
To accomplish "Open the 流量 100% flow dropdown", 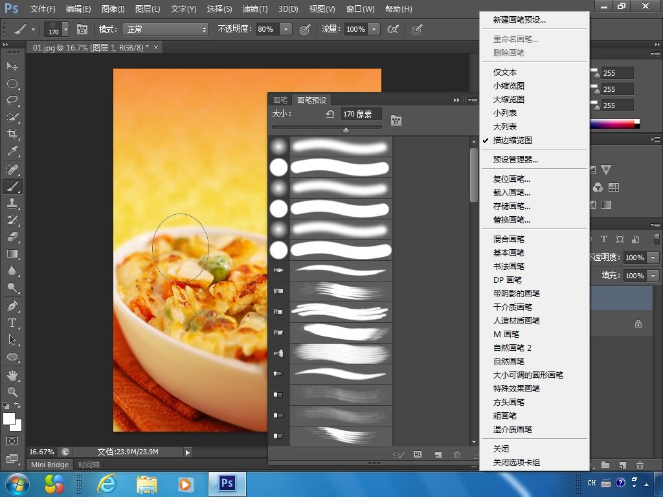I will click(374, 29).
